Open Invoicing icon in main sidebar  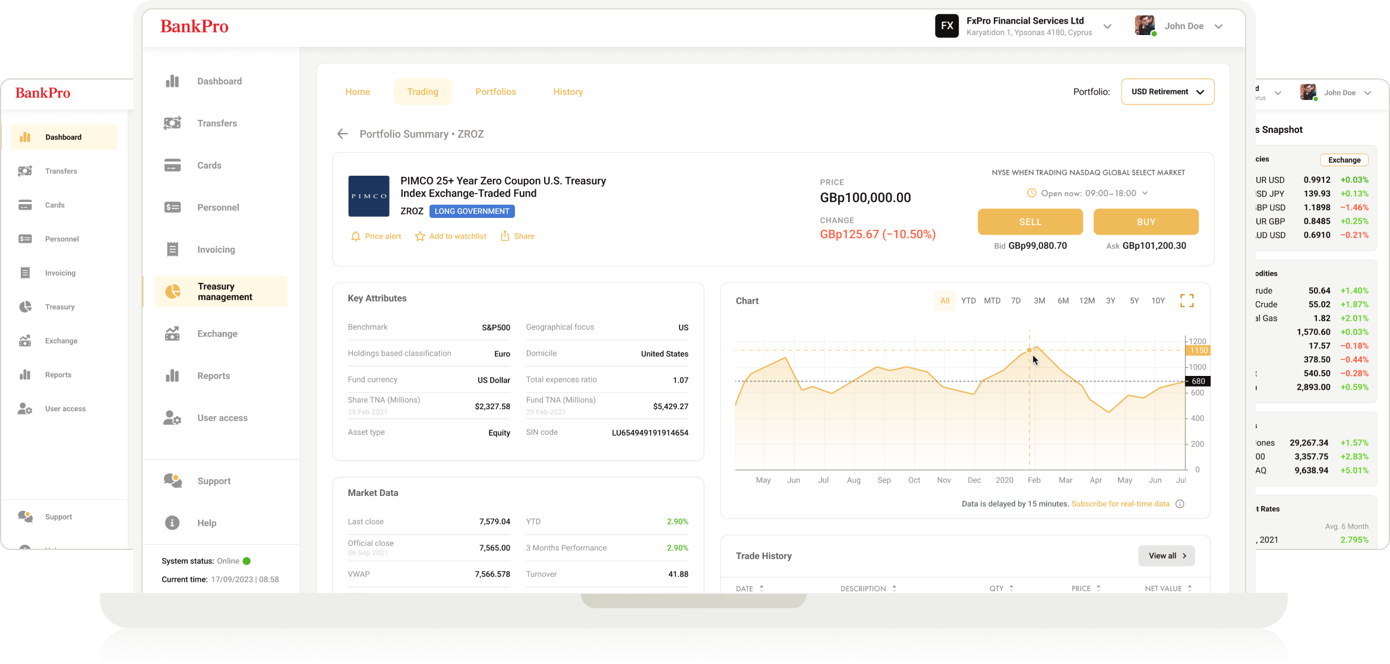(x=172, y=249)
